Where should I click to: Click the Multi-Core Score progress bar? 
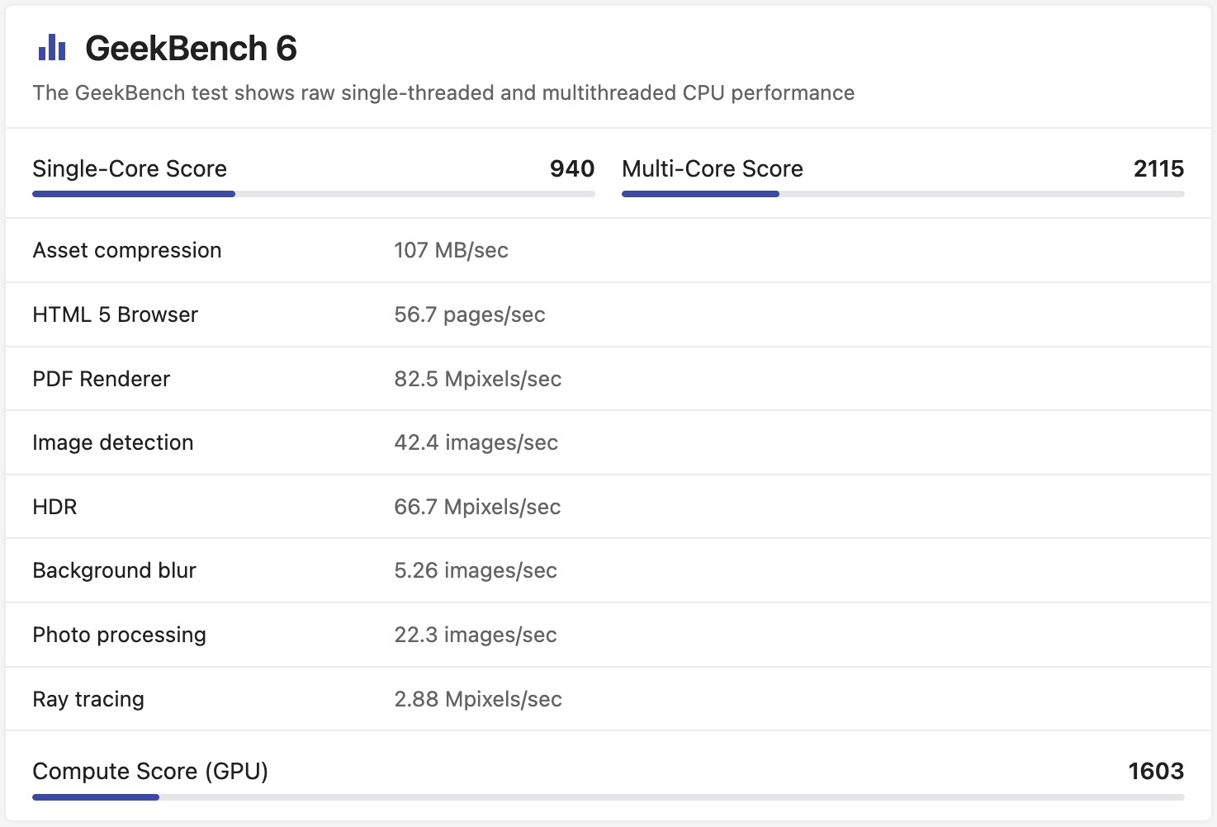tap(902, 194)
